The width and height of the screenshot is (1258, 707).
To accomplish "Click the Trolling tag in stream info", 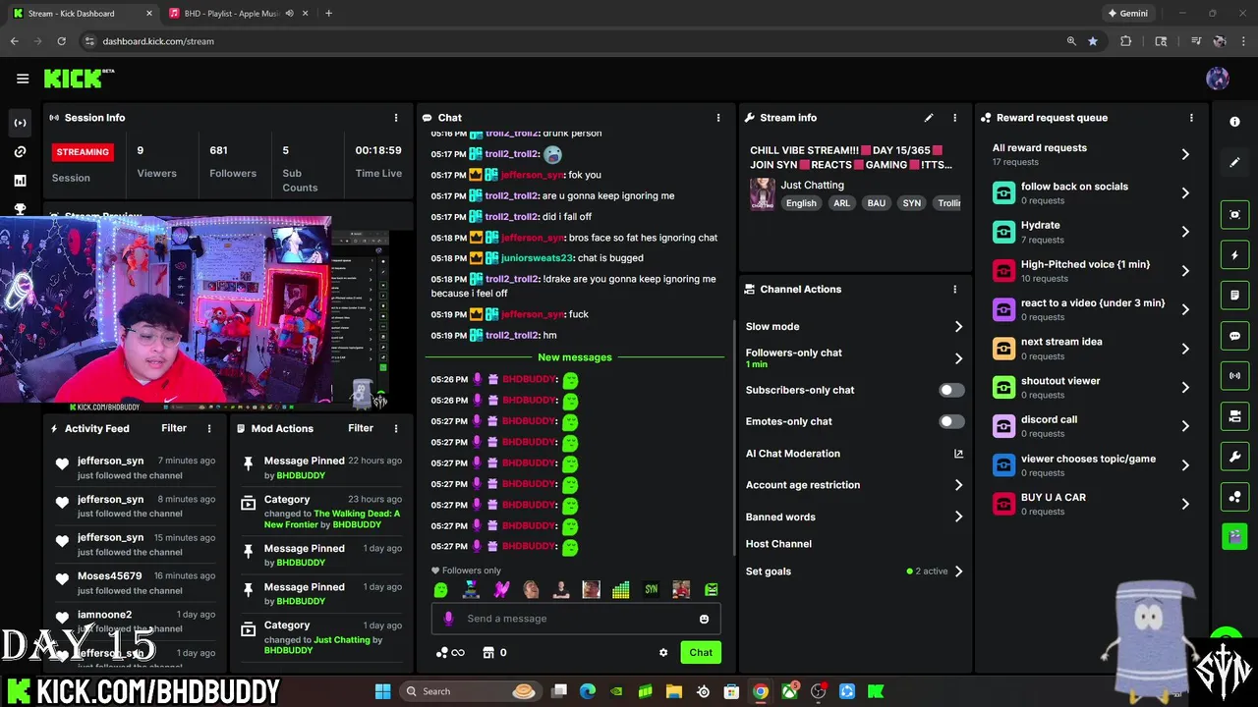I will point(948,203).
